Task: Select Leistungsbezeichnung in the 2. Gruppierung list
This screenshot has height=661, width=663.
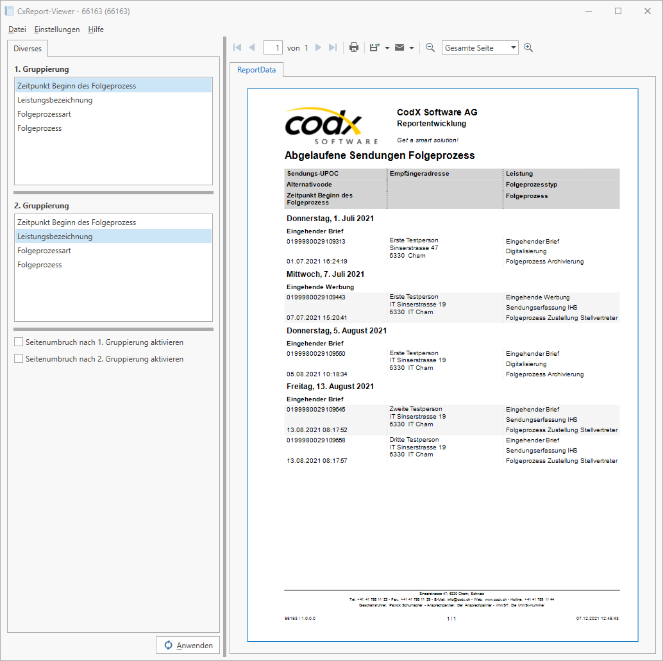Action: tap(54, 236)
